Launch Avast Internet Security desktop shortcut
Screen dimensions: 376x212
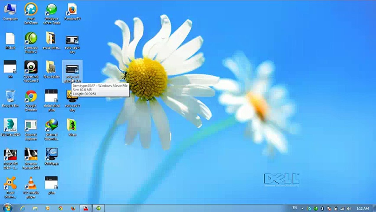(10, 188)
